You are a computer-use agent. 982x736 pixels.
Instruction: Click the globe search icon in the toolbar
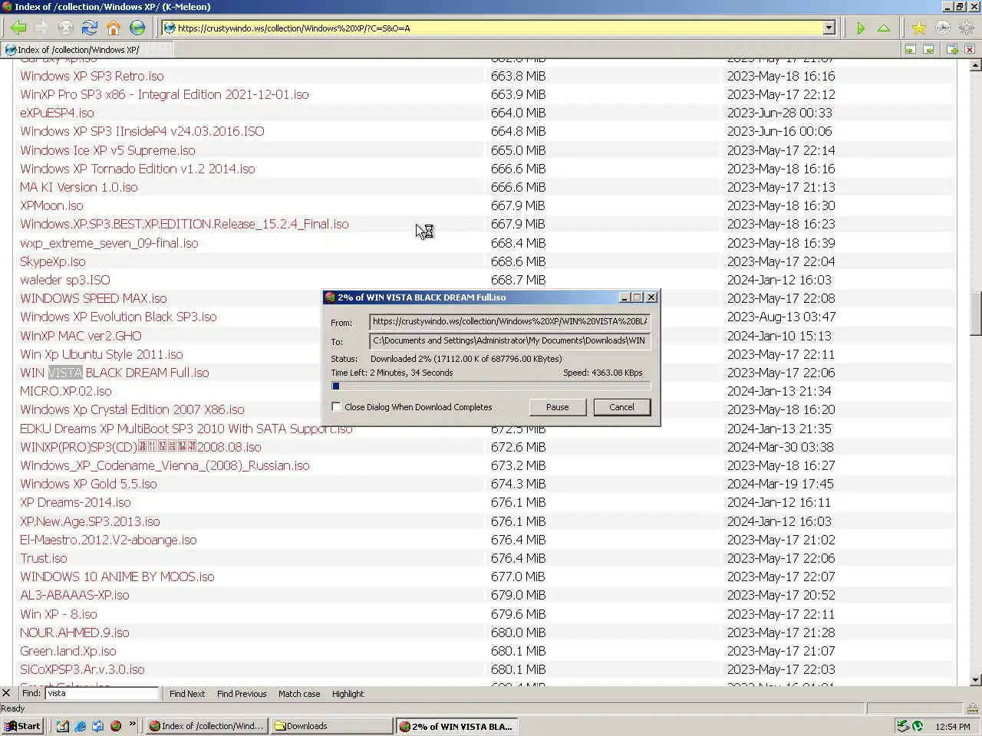pyautogui.click(x=137, y=28)
